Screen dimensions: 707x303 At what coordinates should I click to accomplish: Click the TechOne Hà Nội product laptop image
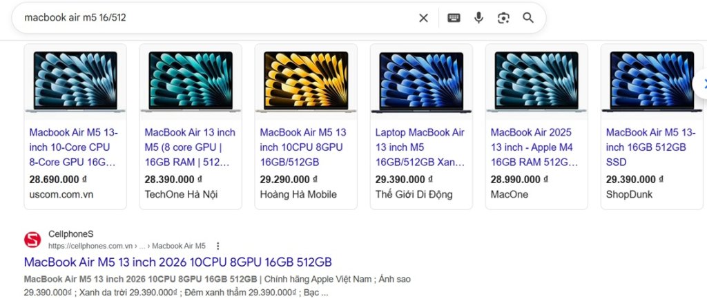tap(191, 81)
